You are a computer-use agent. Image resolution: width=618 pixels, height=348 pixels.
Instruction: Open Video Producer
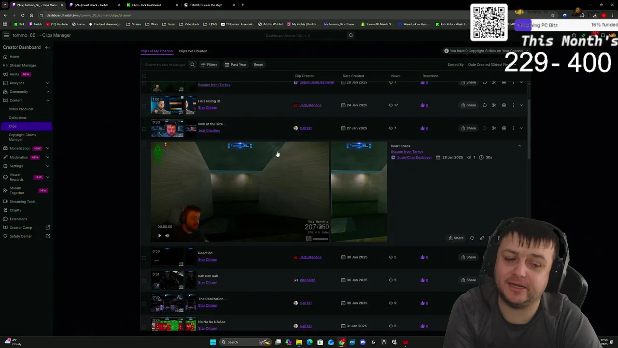[21, 109]
